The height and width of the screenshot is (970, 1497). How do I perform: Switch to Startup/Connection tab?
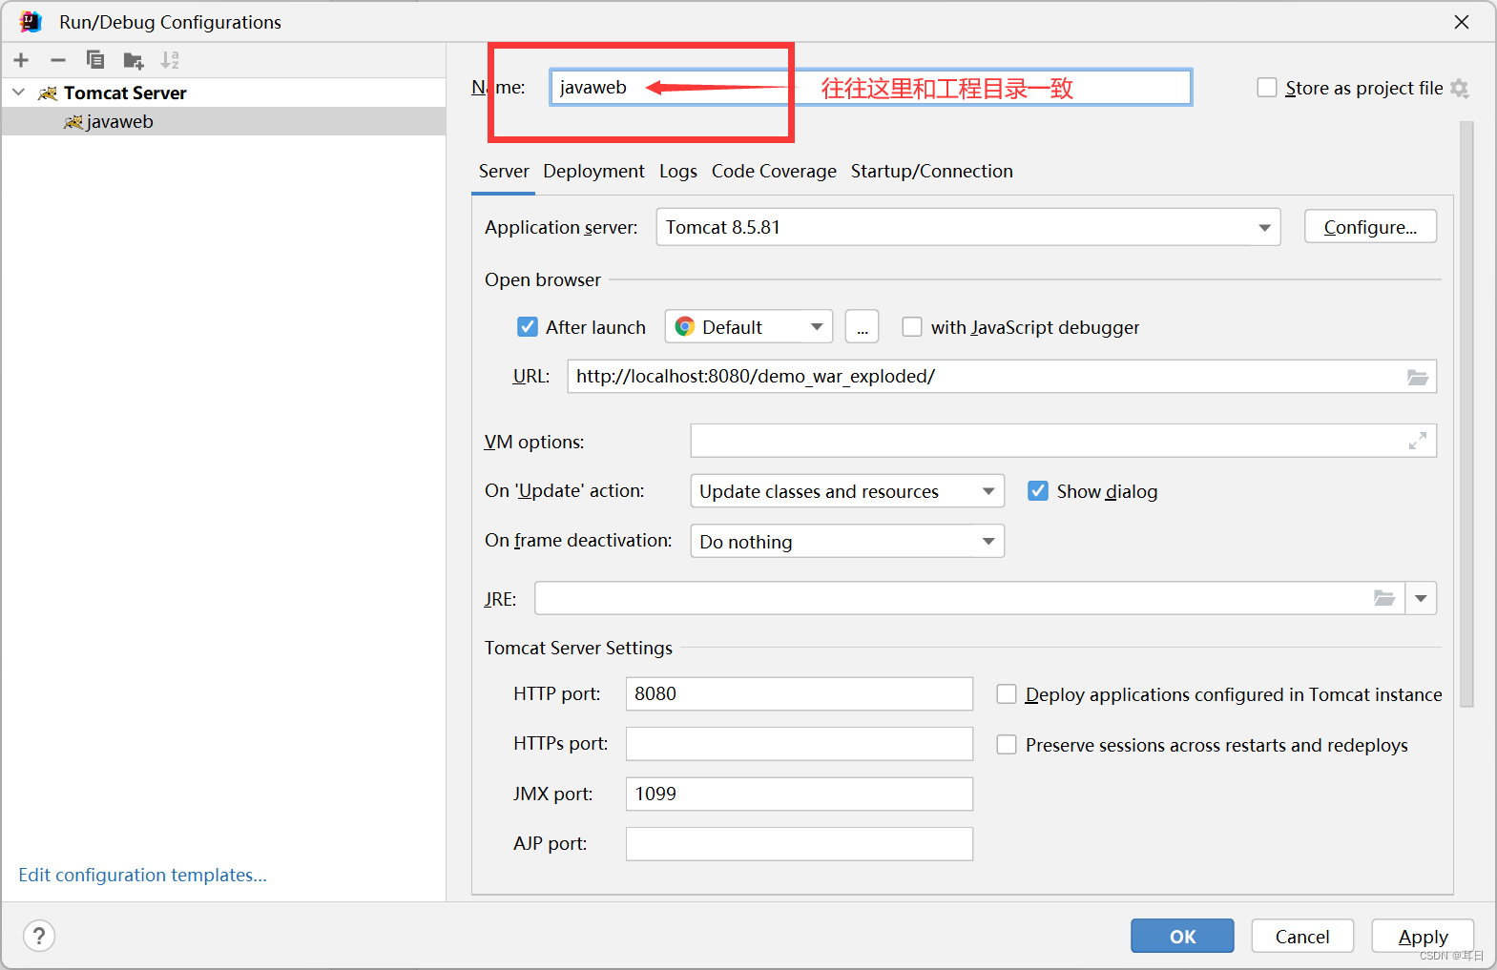[932, 172]
